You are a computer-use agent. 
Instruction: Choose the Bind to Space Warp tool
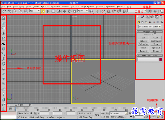click(26, 11)
